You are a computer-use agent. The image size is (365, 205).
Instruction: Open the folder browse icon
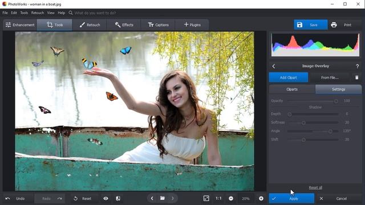tap(163, 198)
